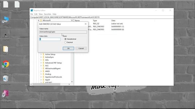
Task: Expand the ADs key
Action: coord(41,60)
